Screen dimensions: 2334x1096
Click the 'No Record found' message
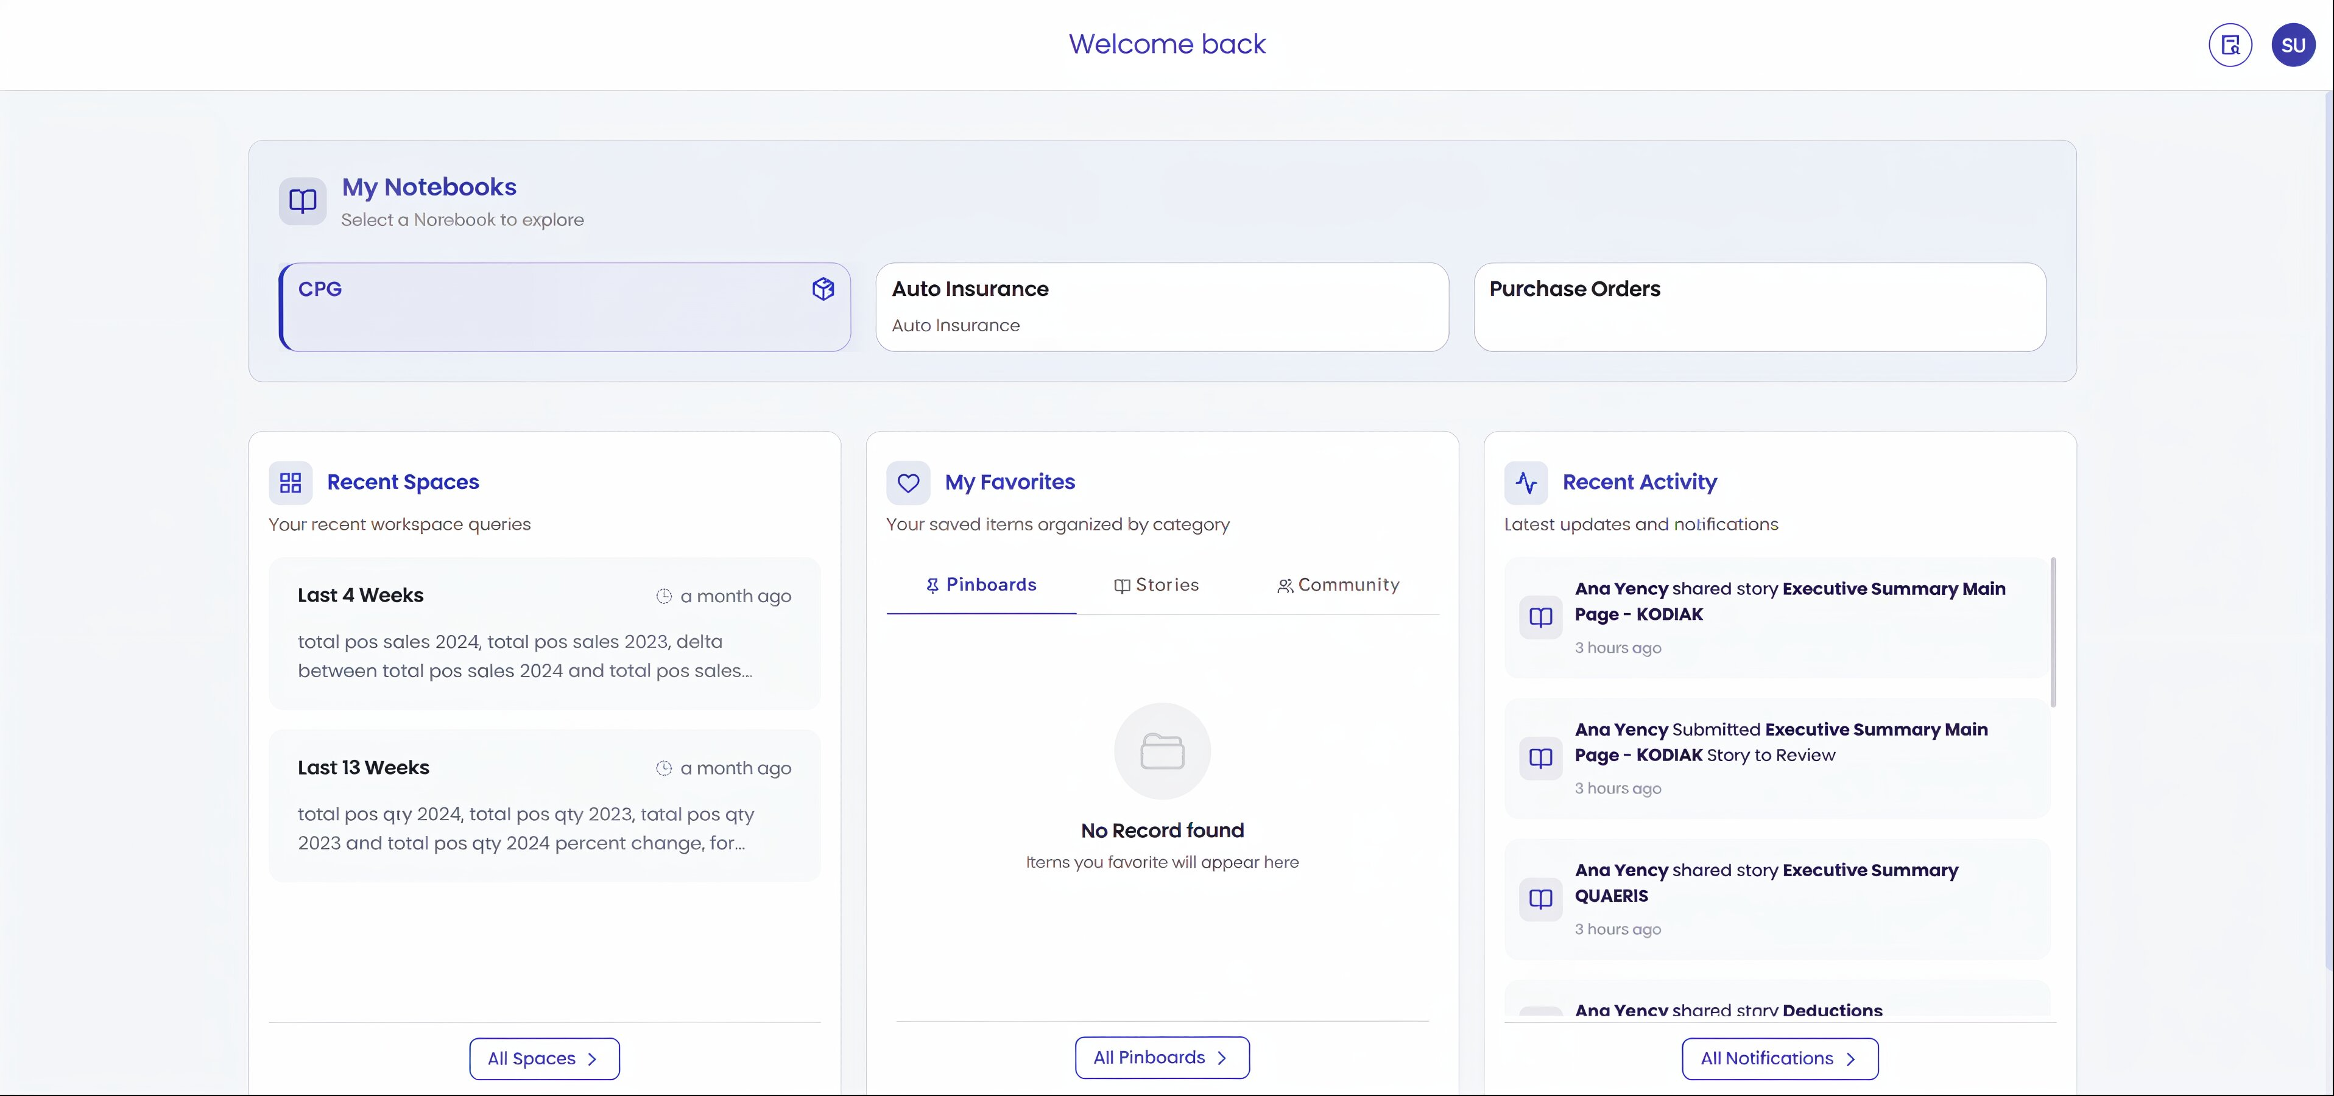click(x=1163, y=831)
